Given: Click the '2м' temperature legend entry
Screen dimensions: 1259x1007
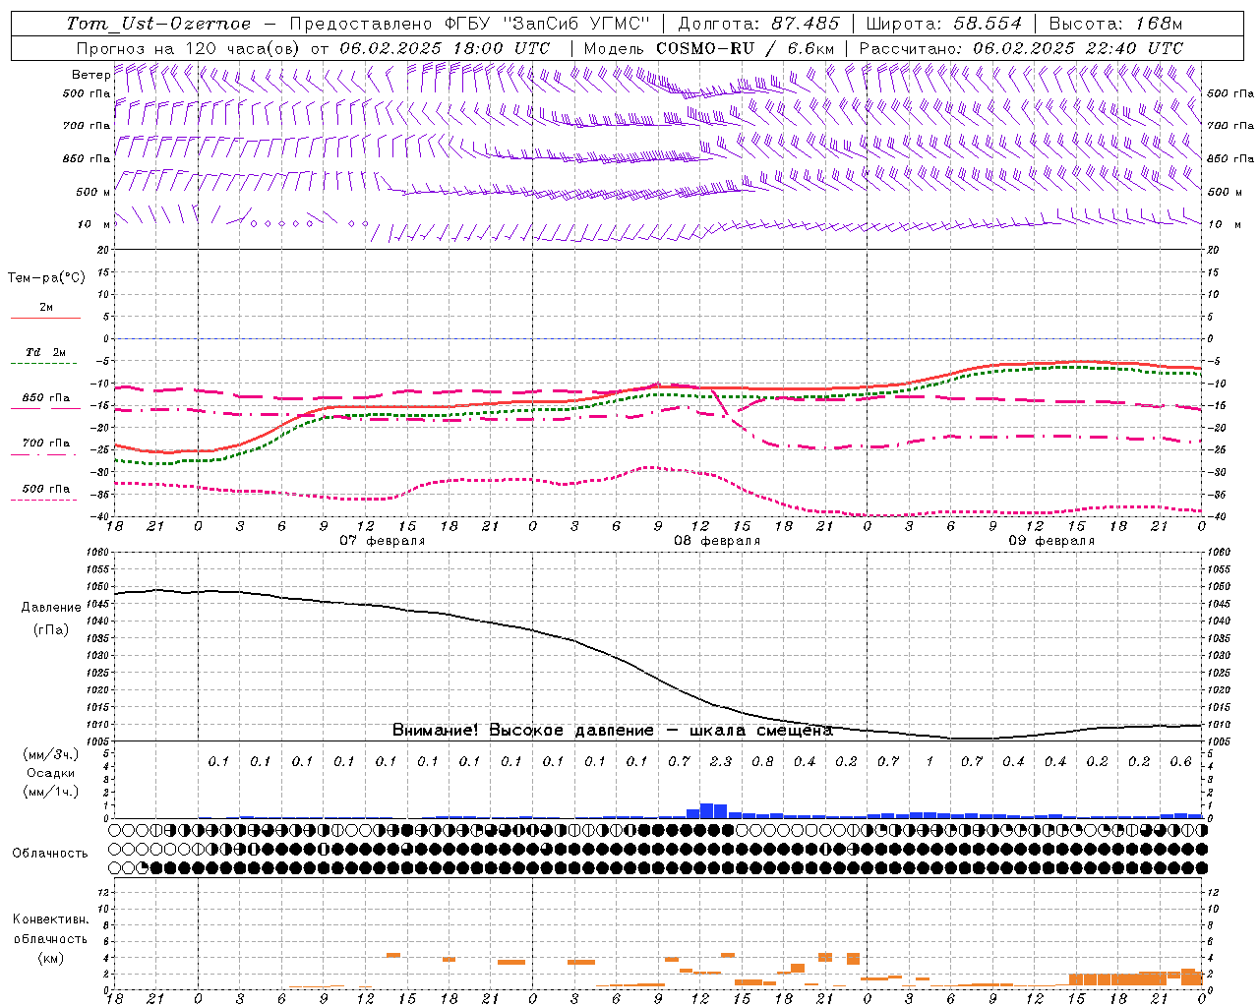Looking at the screenshot, I should (46, 308).
